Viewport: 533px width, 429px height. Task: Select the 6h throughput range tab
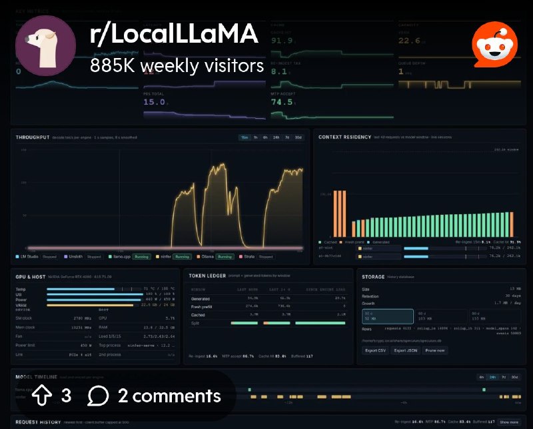(265, 137)
